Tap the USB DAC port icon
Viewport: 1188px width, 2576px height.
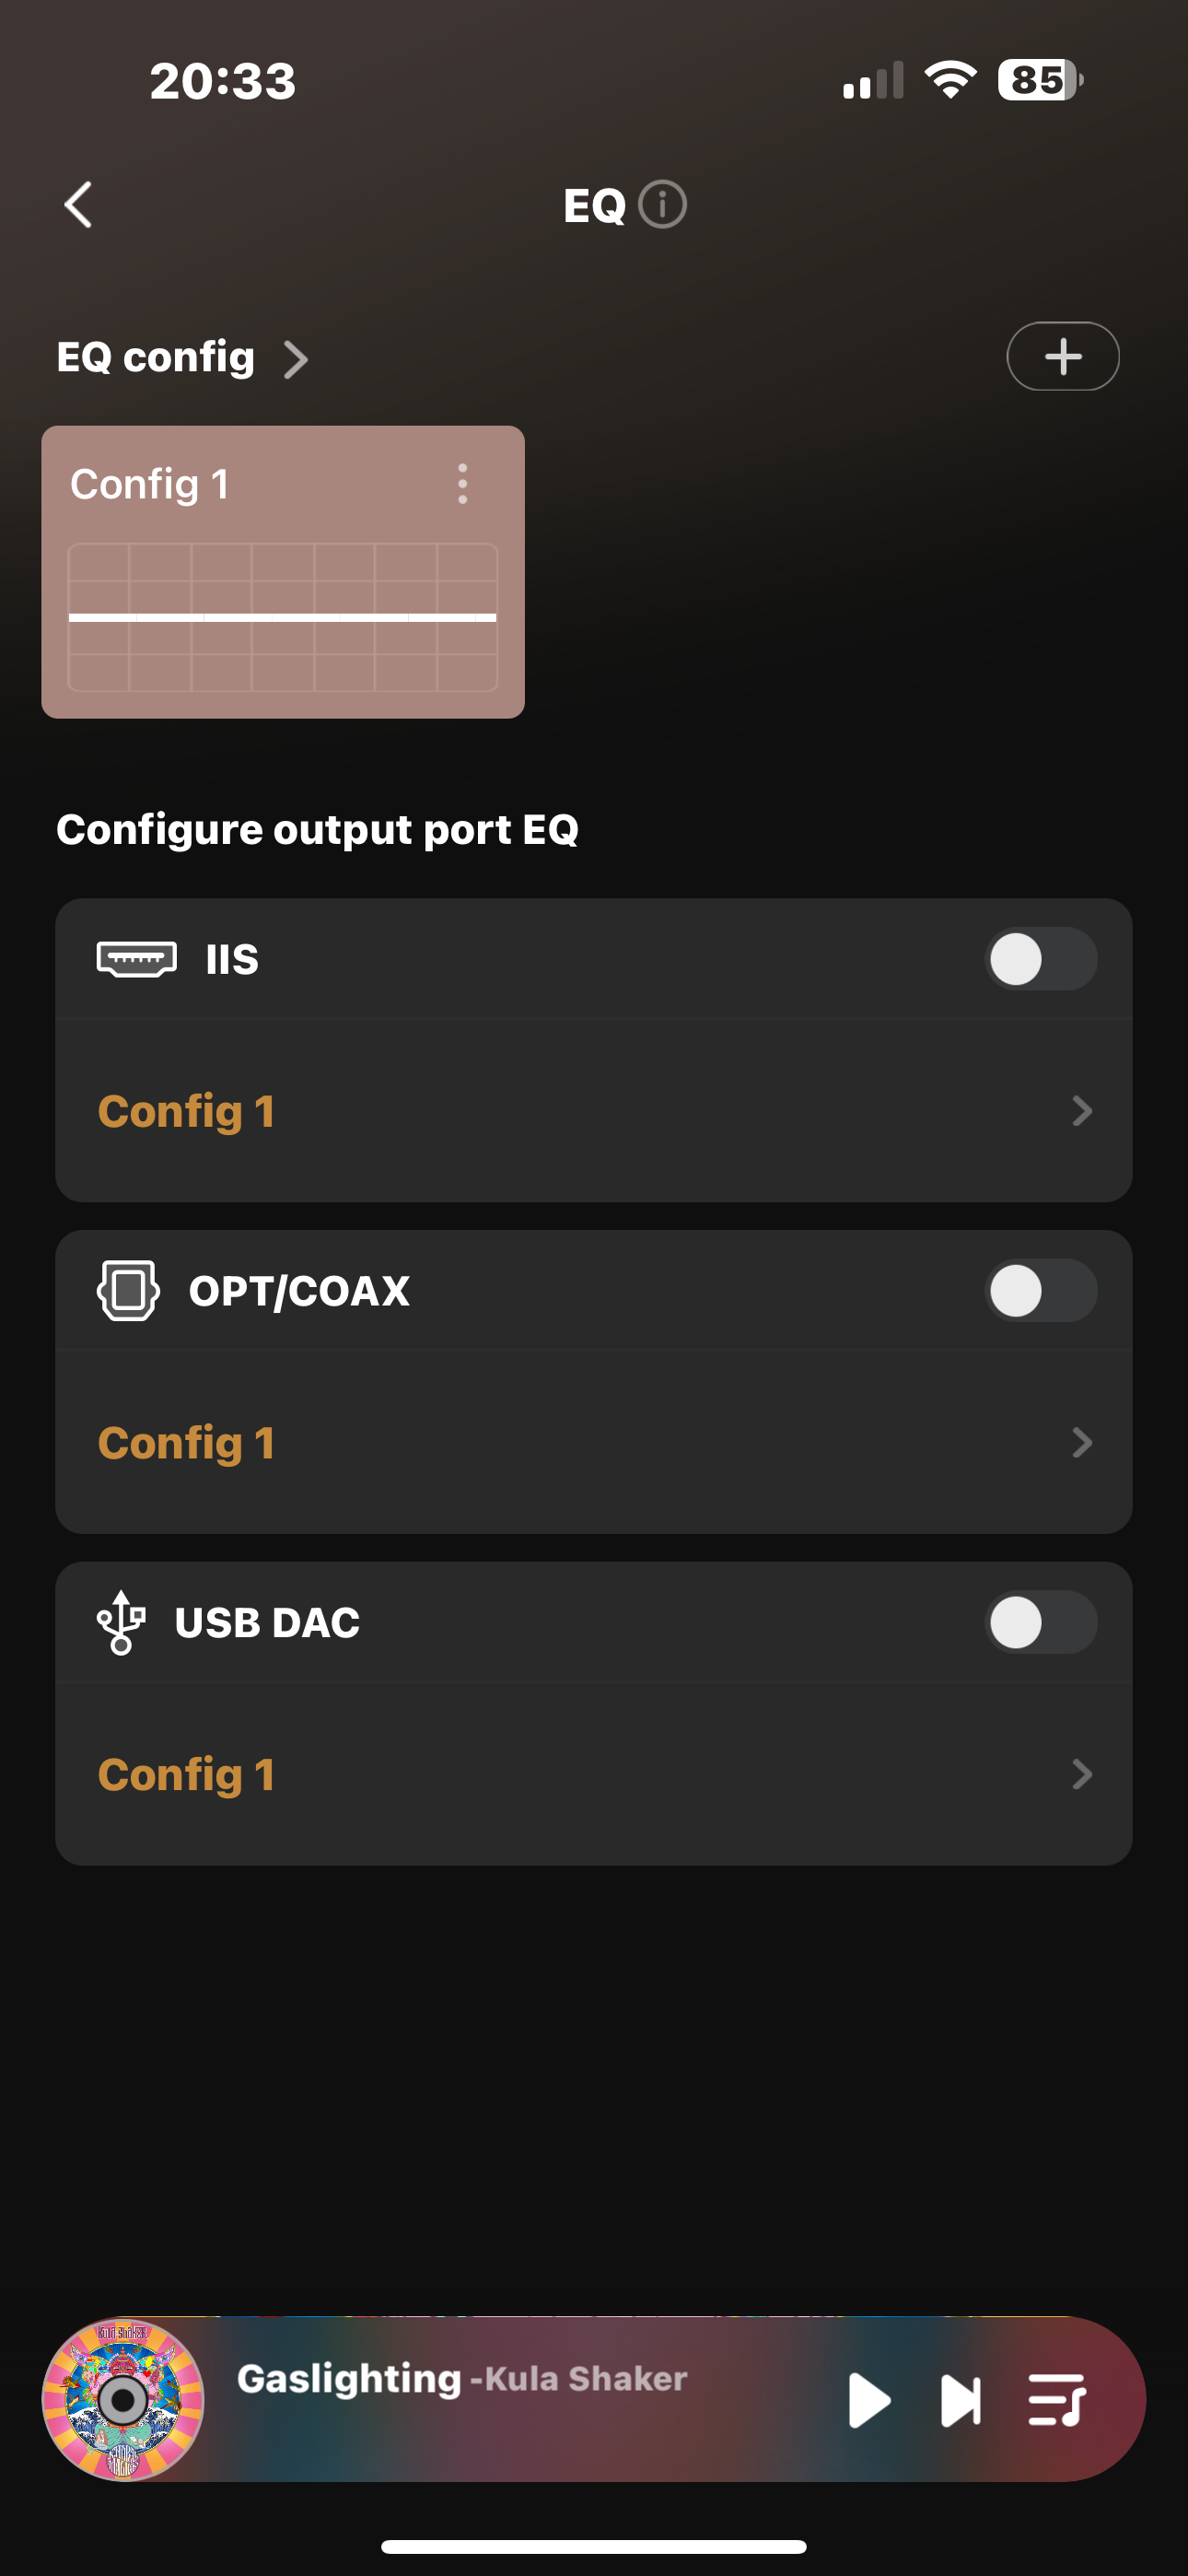[121, 1622]
